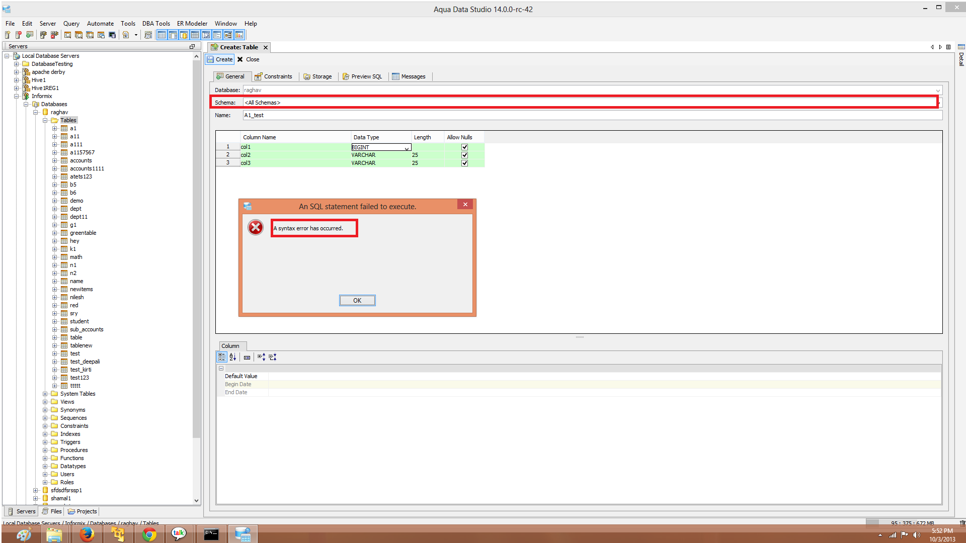The width and height of the screenshot is (966, 543).
Task: Click the chart view toolbar icon
Action: click(x=239, y=35)
